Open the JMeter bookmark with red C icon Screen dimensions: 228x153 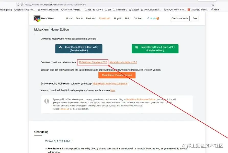click(198, 10)
